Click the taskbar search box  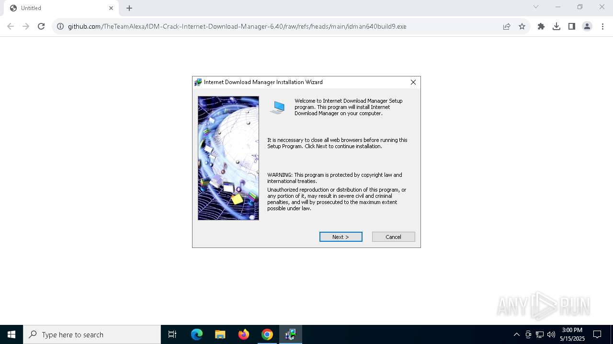[x=92, y=334]
